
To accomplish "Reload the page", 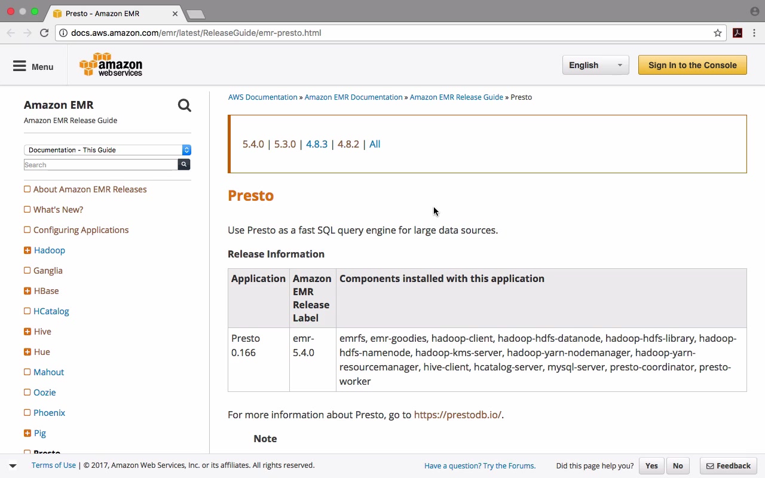I will (44, 33).
